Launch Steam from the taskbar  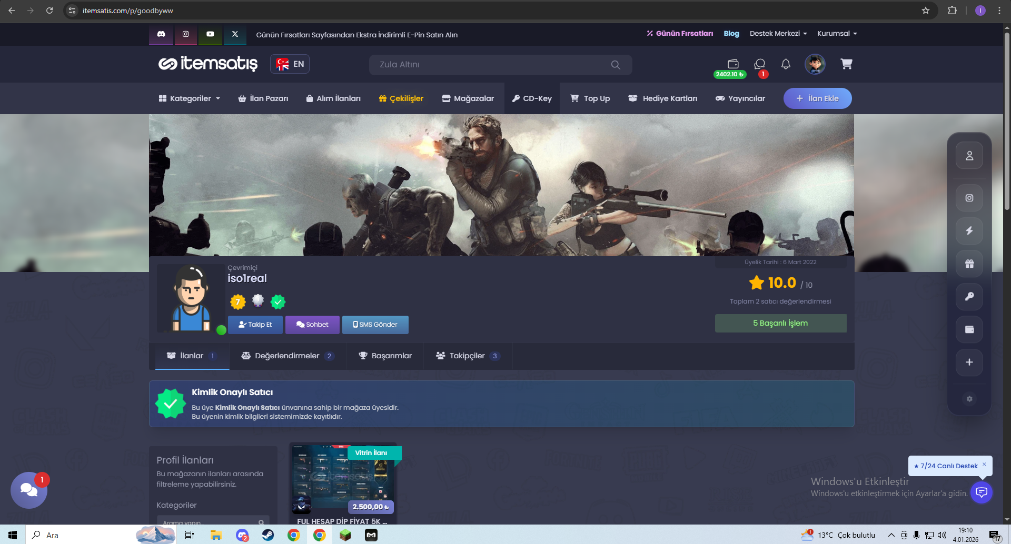tap(268, 535)
